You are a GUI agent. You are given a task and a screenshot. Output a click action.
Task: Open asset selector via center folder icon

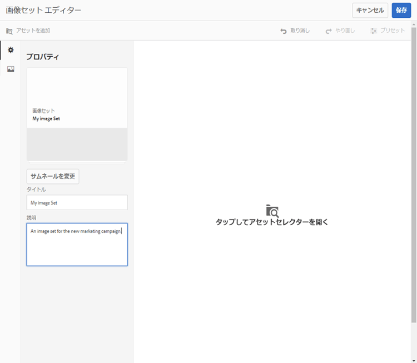(x=272, y=211)
